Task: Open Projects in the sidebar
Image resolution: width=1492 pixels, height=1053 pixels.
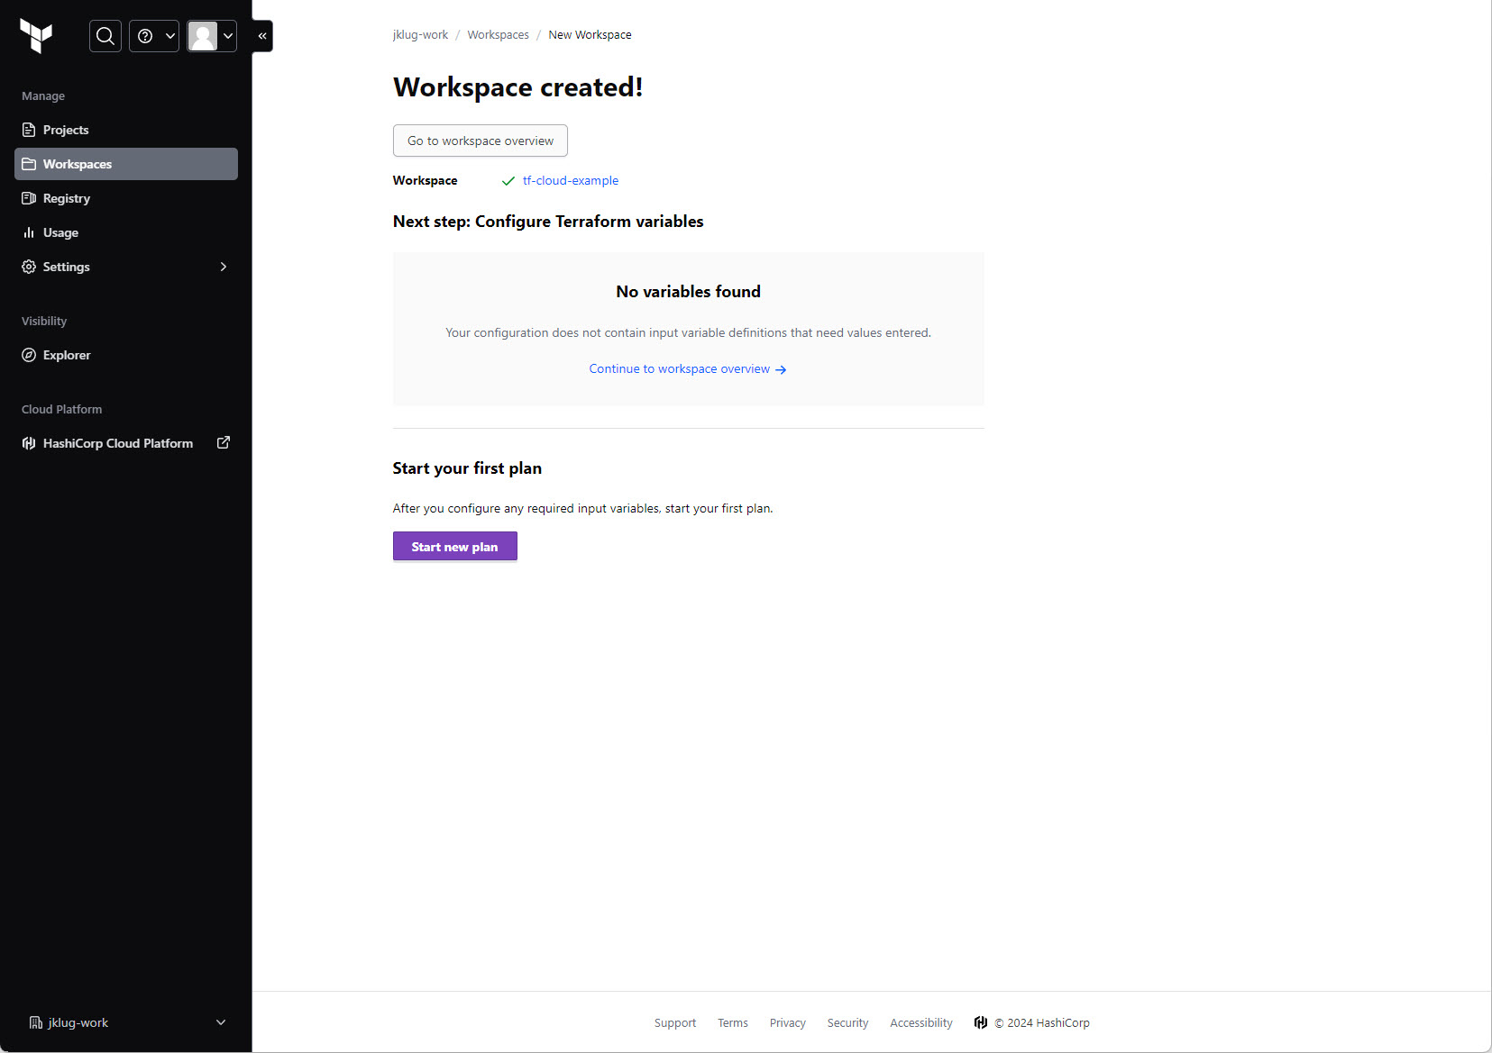Action: [x=66, y=130]
